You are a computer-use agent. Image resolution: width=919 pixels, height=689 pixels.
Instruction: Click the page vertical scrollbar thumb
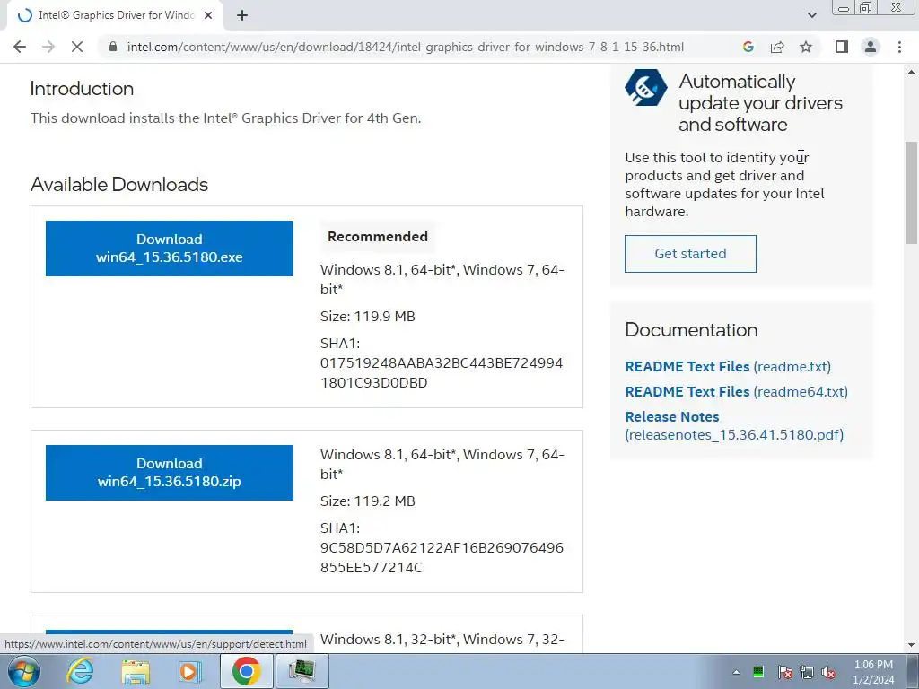[911, 192]
